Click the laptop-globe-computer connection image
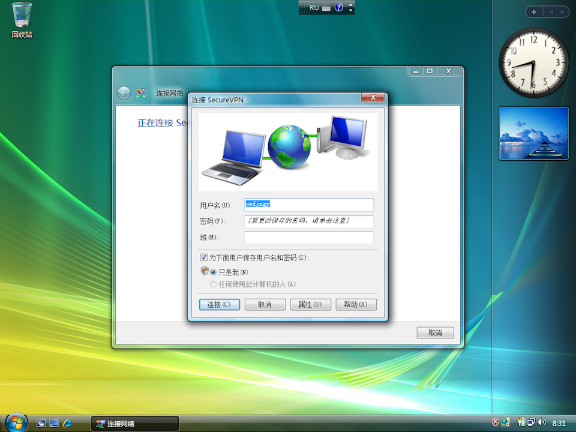Image resolution: width=576 pixels, height=432 pixels. point(288,152)
